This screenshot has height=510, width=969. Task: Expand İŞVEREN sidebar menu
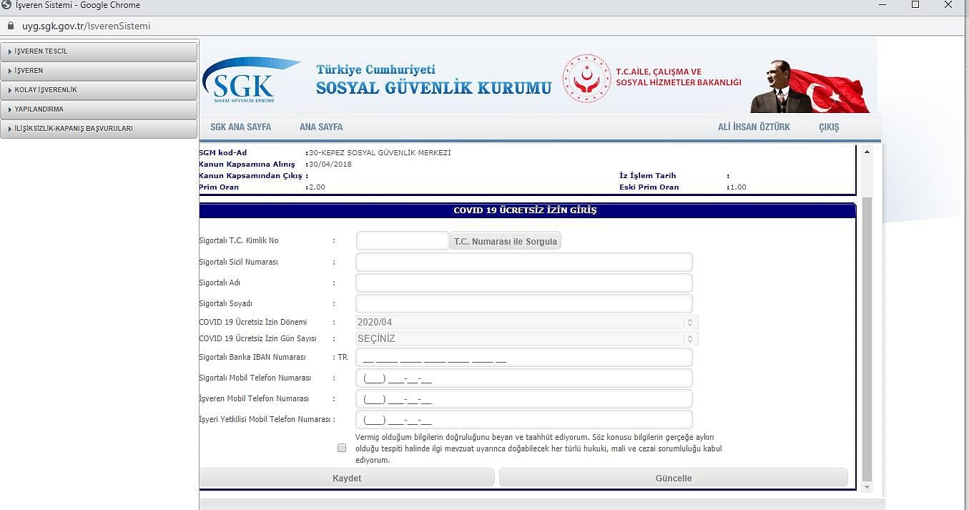[99, 71]
